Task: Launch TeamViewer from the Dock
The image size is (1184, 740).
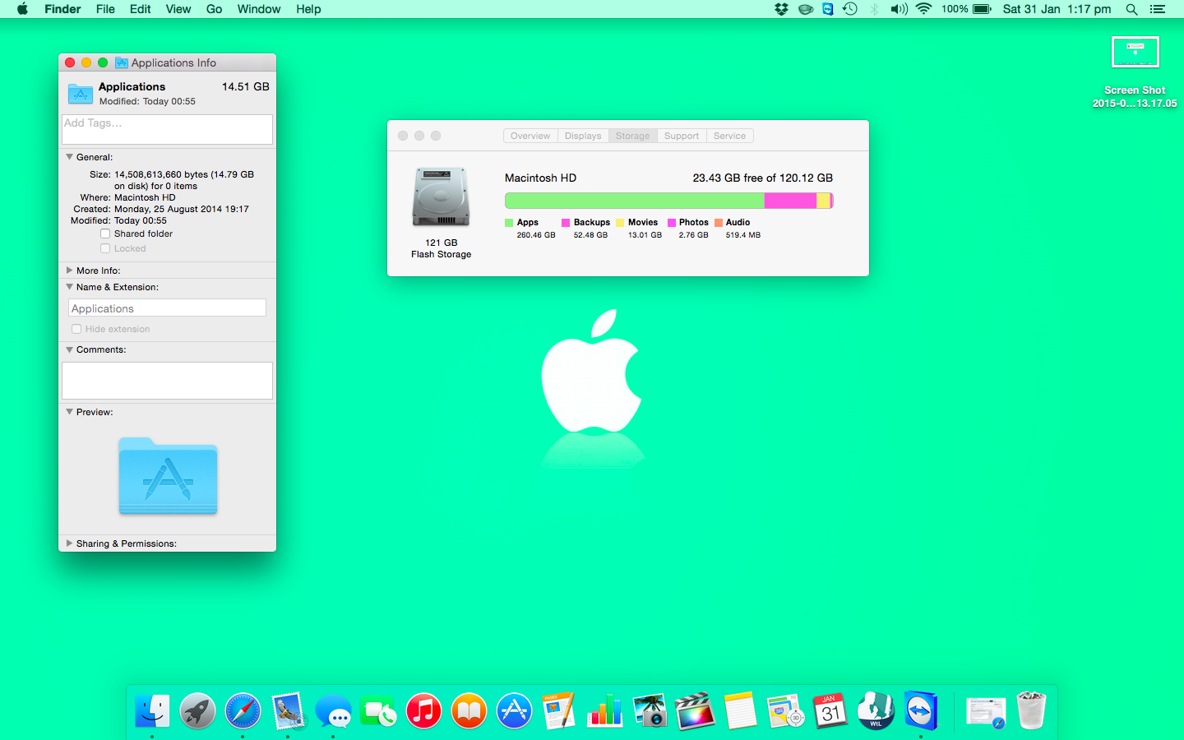Action: [x=922, y=711]
